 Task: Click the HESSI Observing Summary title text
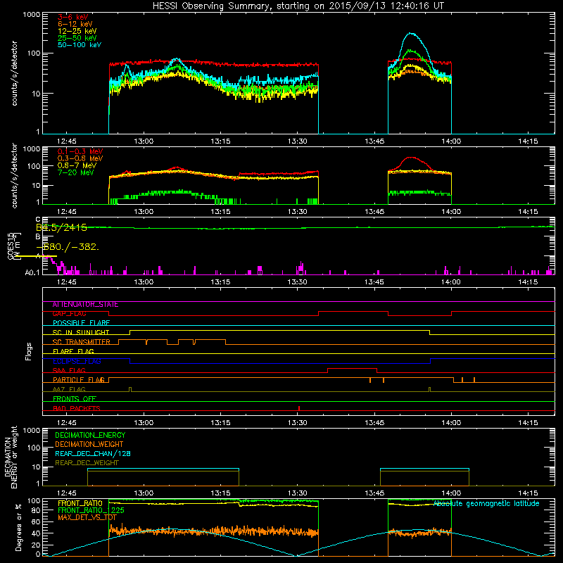(x=298, y=6)
